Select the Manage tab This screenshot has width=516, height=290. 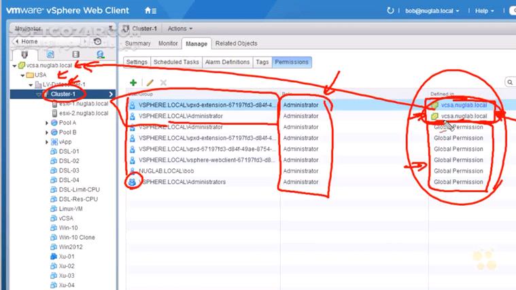pyautogui.click(x=196, y=43)
